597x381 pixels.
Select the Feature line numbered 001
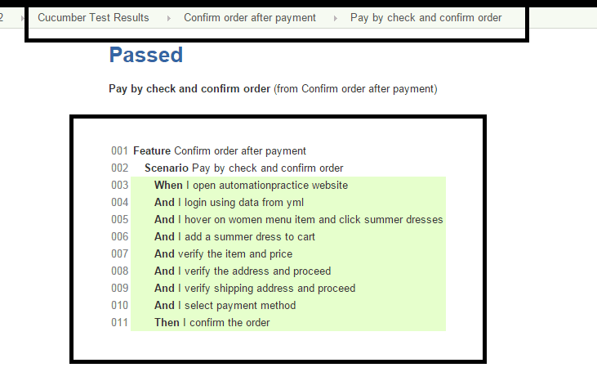219,150
